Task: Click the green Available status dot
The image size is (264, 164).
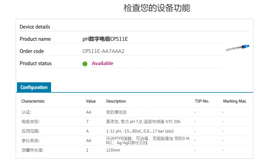Action: tap(85, 64)
